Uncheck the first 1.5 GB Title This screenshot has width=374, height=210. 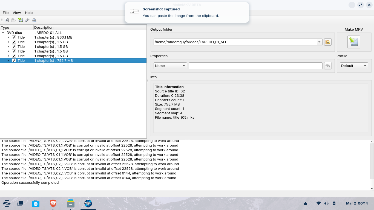click(14, 42)
